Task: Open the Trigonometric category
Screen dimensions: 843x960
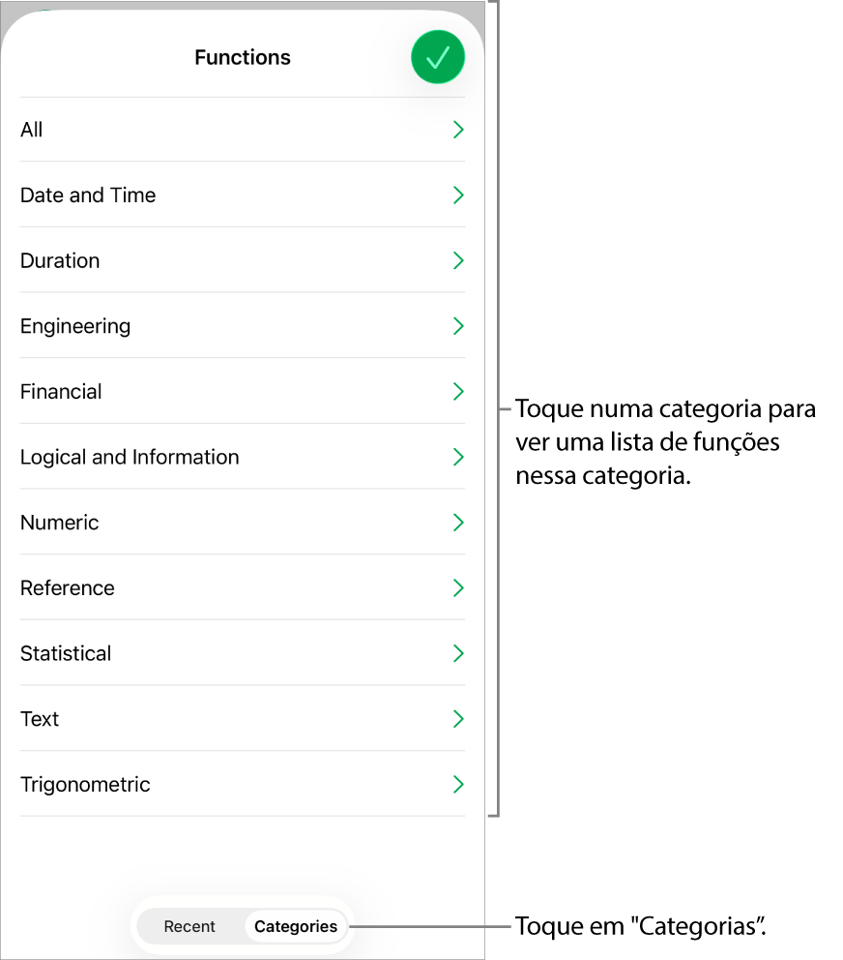Action: 242,784
